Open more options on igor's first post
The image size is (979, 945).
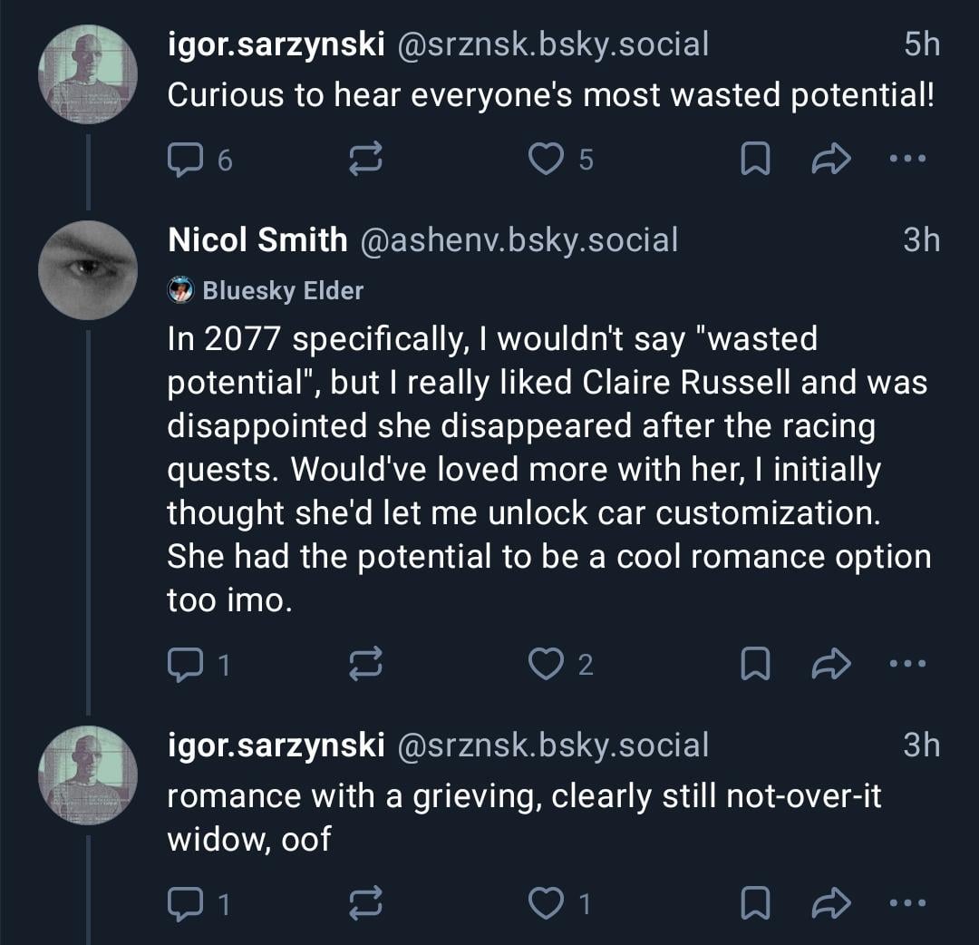coord(908,161)
